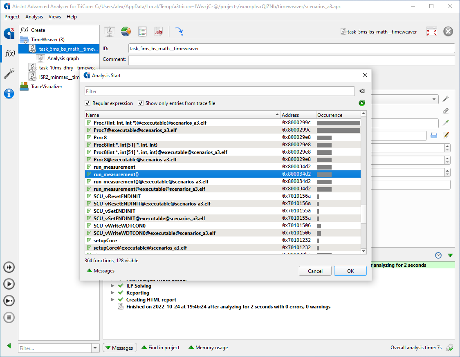460x357 pixels.
Task: Run all analyses with fast-forward button
Action: pyautogui.click(x=9, y=267)
